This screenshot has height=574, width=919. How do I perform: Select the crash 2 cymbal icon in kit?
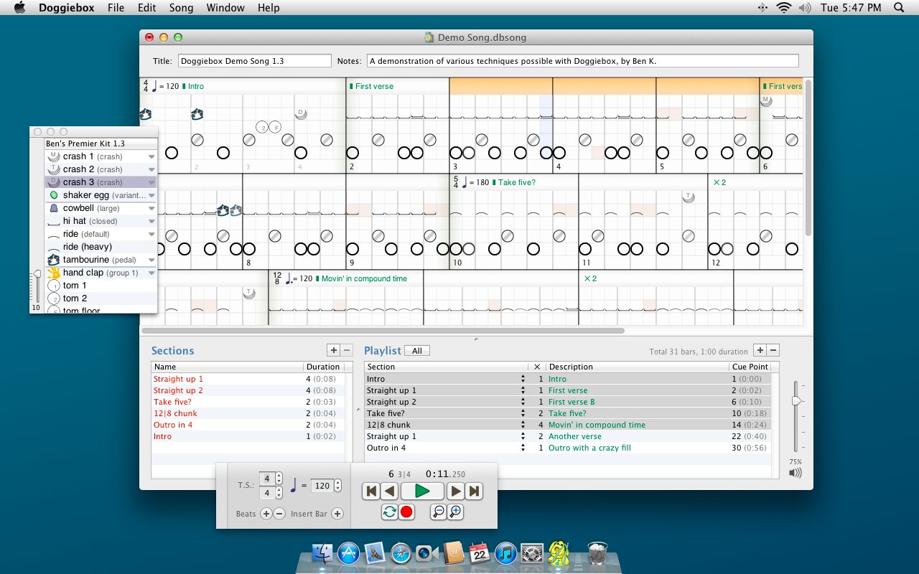(x=53, y=169)
